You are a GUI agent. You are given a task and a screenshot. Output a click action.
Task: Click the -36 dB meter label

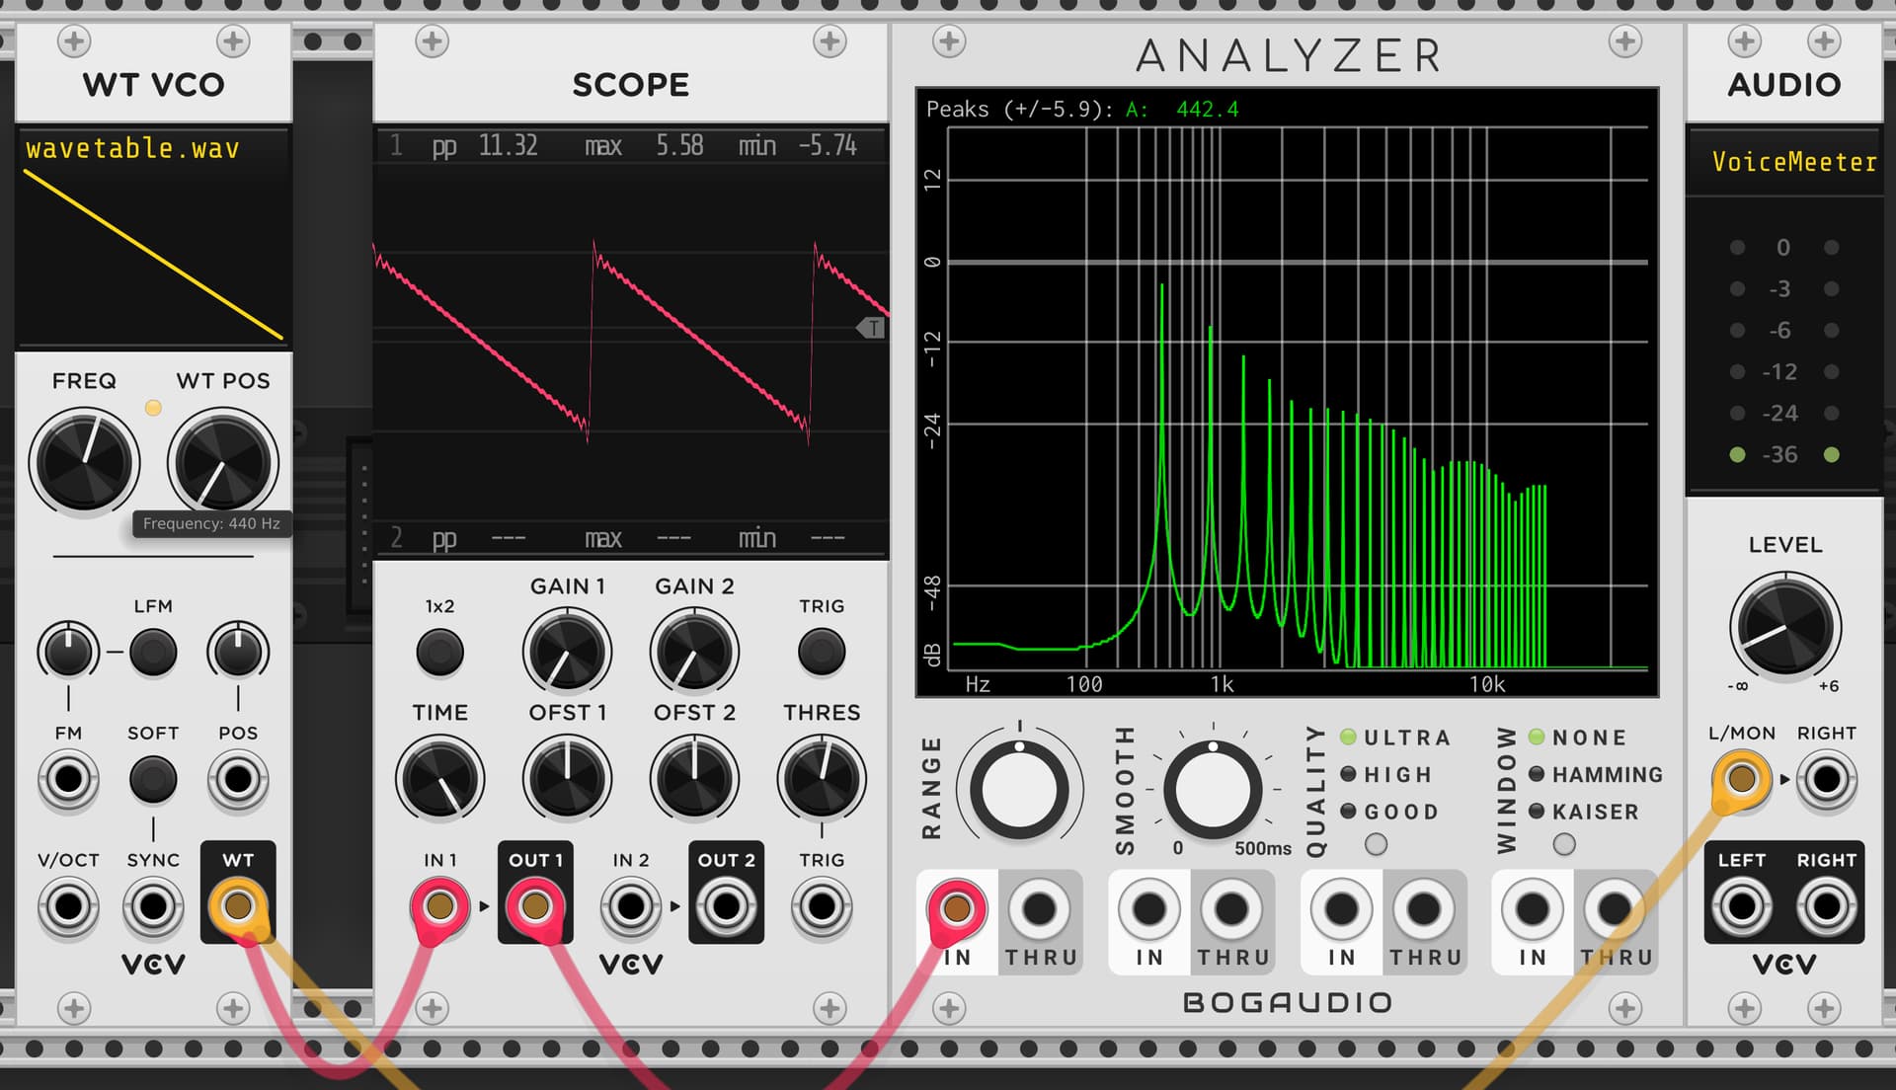coord(1779,454)
